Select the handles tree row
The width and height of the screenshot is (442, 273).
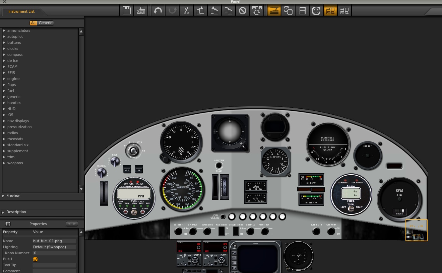click(40, 103)
